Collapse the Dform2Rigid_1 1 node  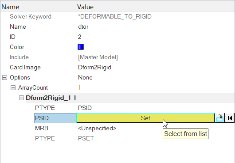point(21,98)
